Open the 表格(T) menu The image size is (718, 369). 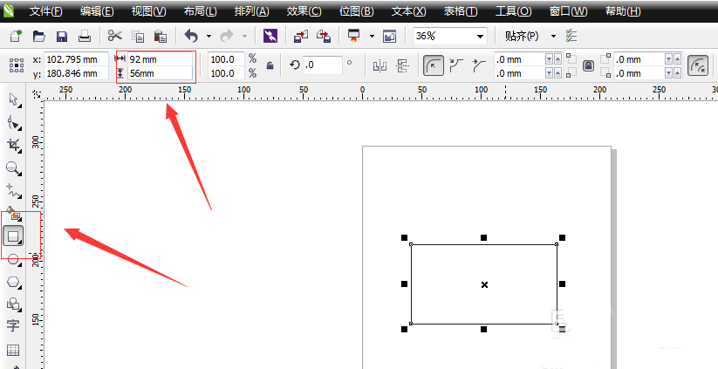(460, 11)
